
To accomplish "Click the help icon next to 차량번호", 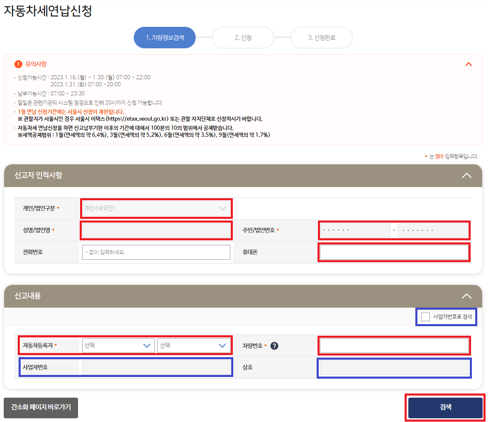I will click(275, 346).
